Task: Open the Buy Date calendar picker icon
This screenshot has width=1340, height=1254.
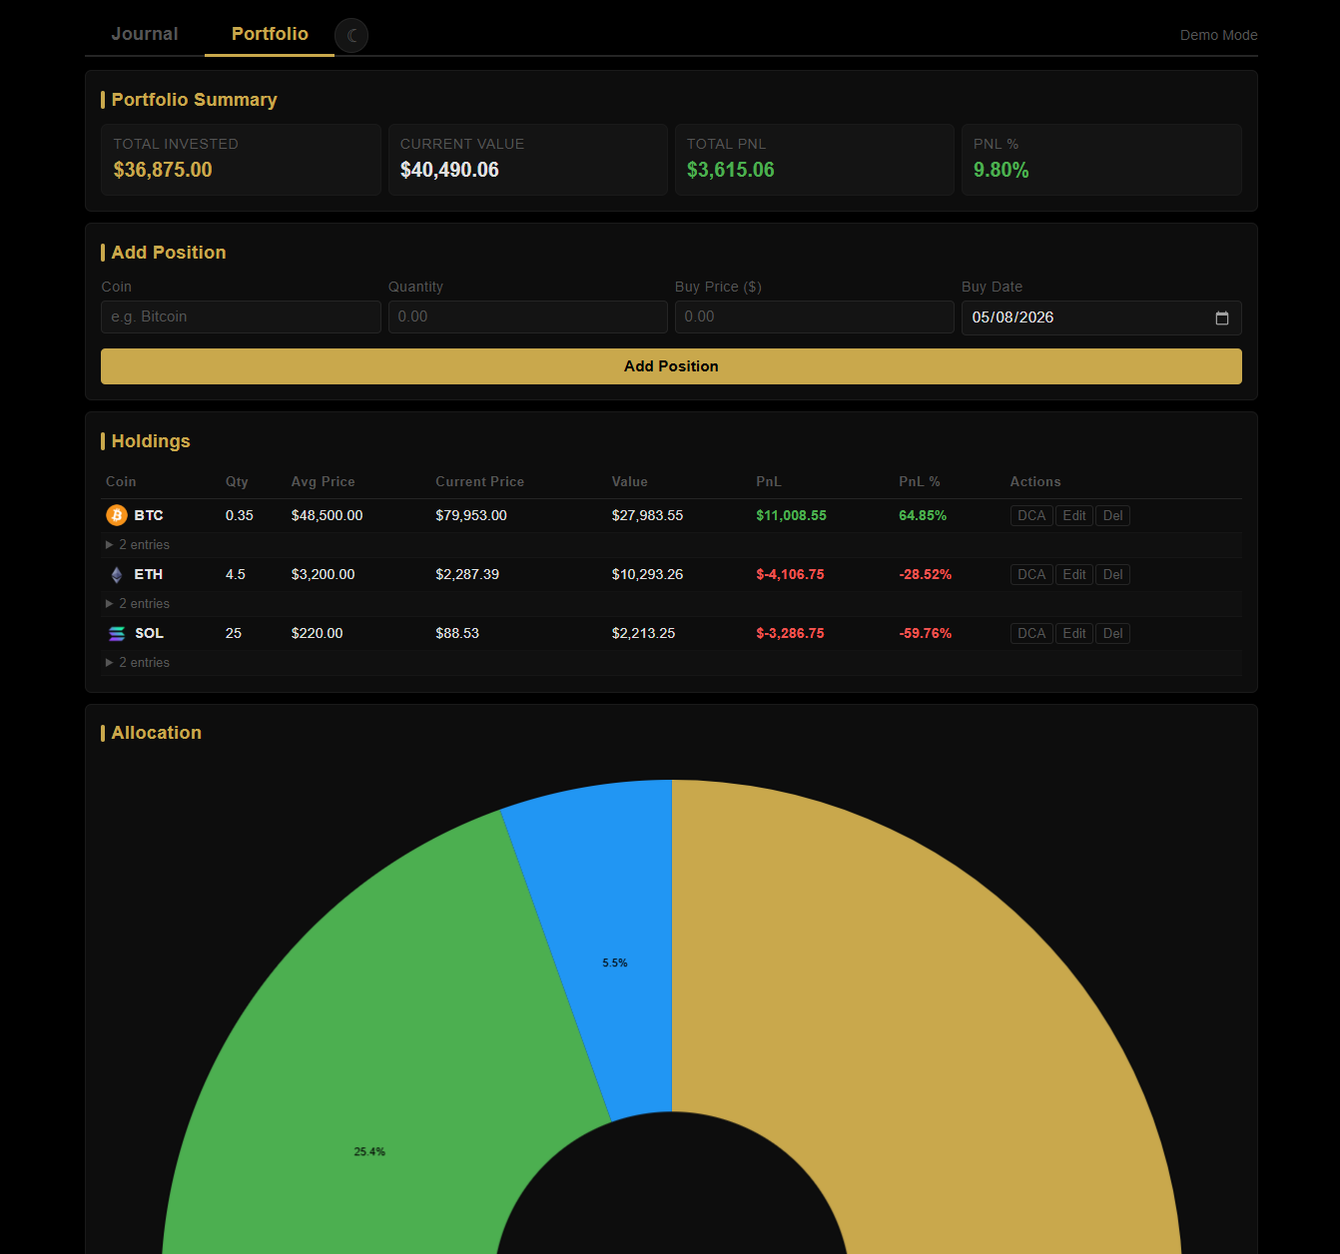Action: coord(1221,317)
